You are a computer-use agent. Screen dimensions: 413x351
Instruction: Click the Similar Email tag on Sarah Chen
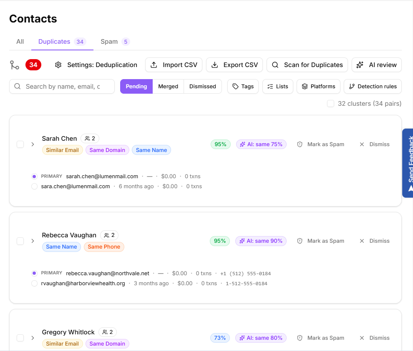pyautogui.click(x=63, y=150)
